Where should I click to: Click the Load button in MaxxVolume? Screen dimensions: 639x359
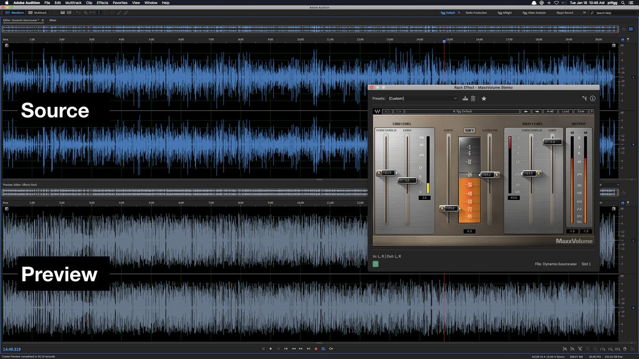[565, 112]
